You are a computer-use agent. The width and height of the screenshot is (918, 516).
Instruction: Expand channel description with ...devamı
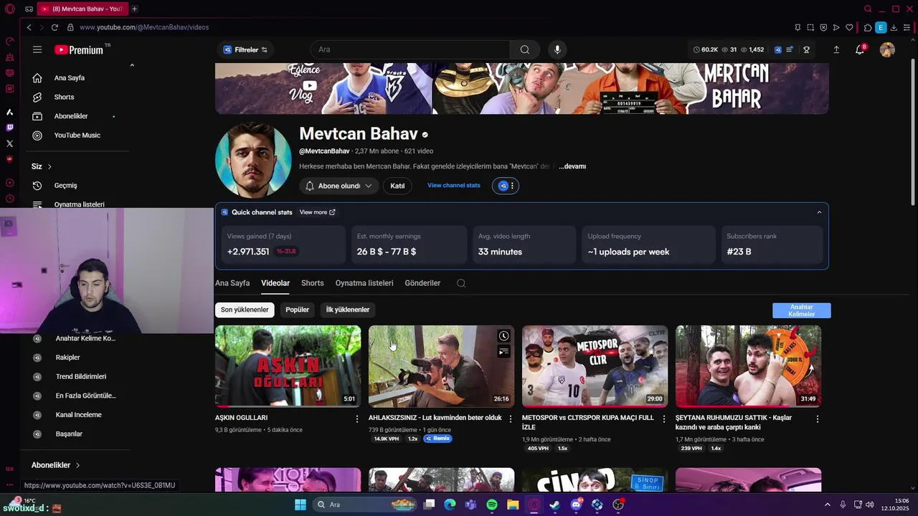[x=572, y=166]
